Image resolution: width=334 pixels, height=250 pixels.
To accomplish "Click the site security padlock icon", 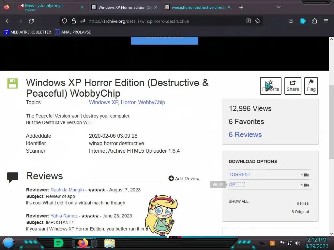I will tap(74, 21).
